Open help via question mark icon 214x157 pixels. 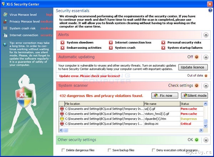pos(210,10)
